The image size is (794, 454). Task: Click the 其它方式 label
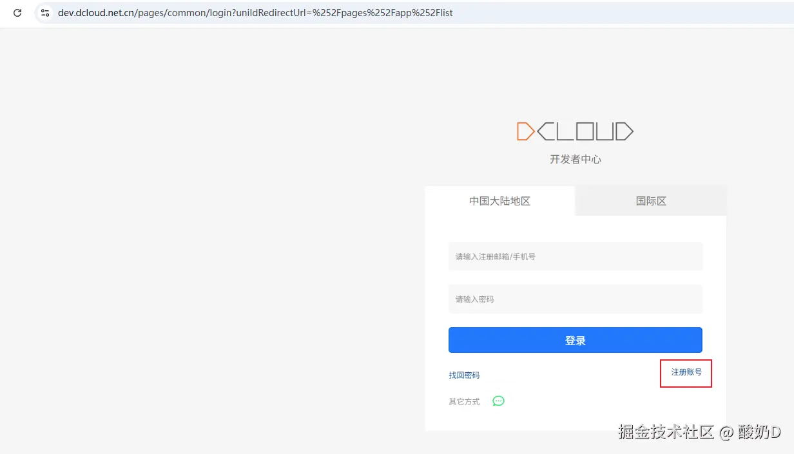point(464,401)
